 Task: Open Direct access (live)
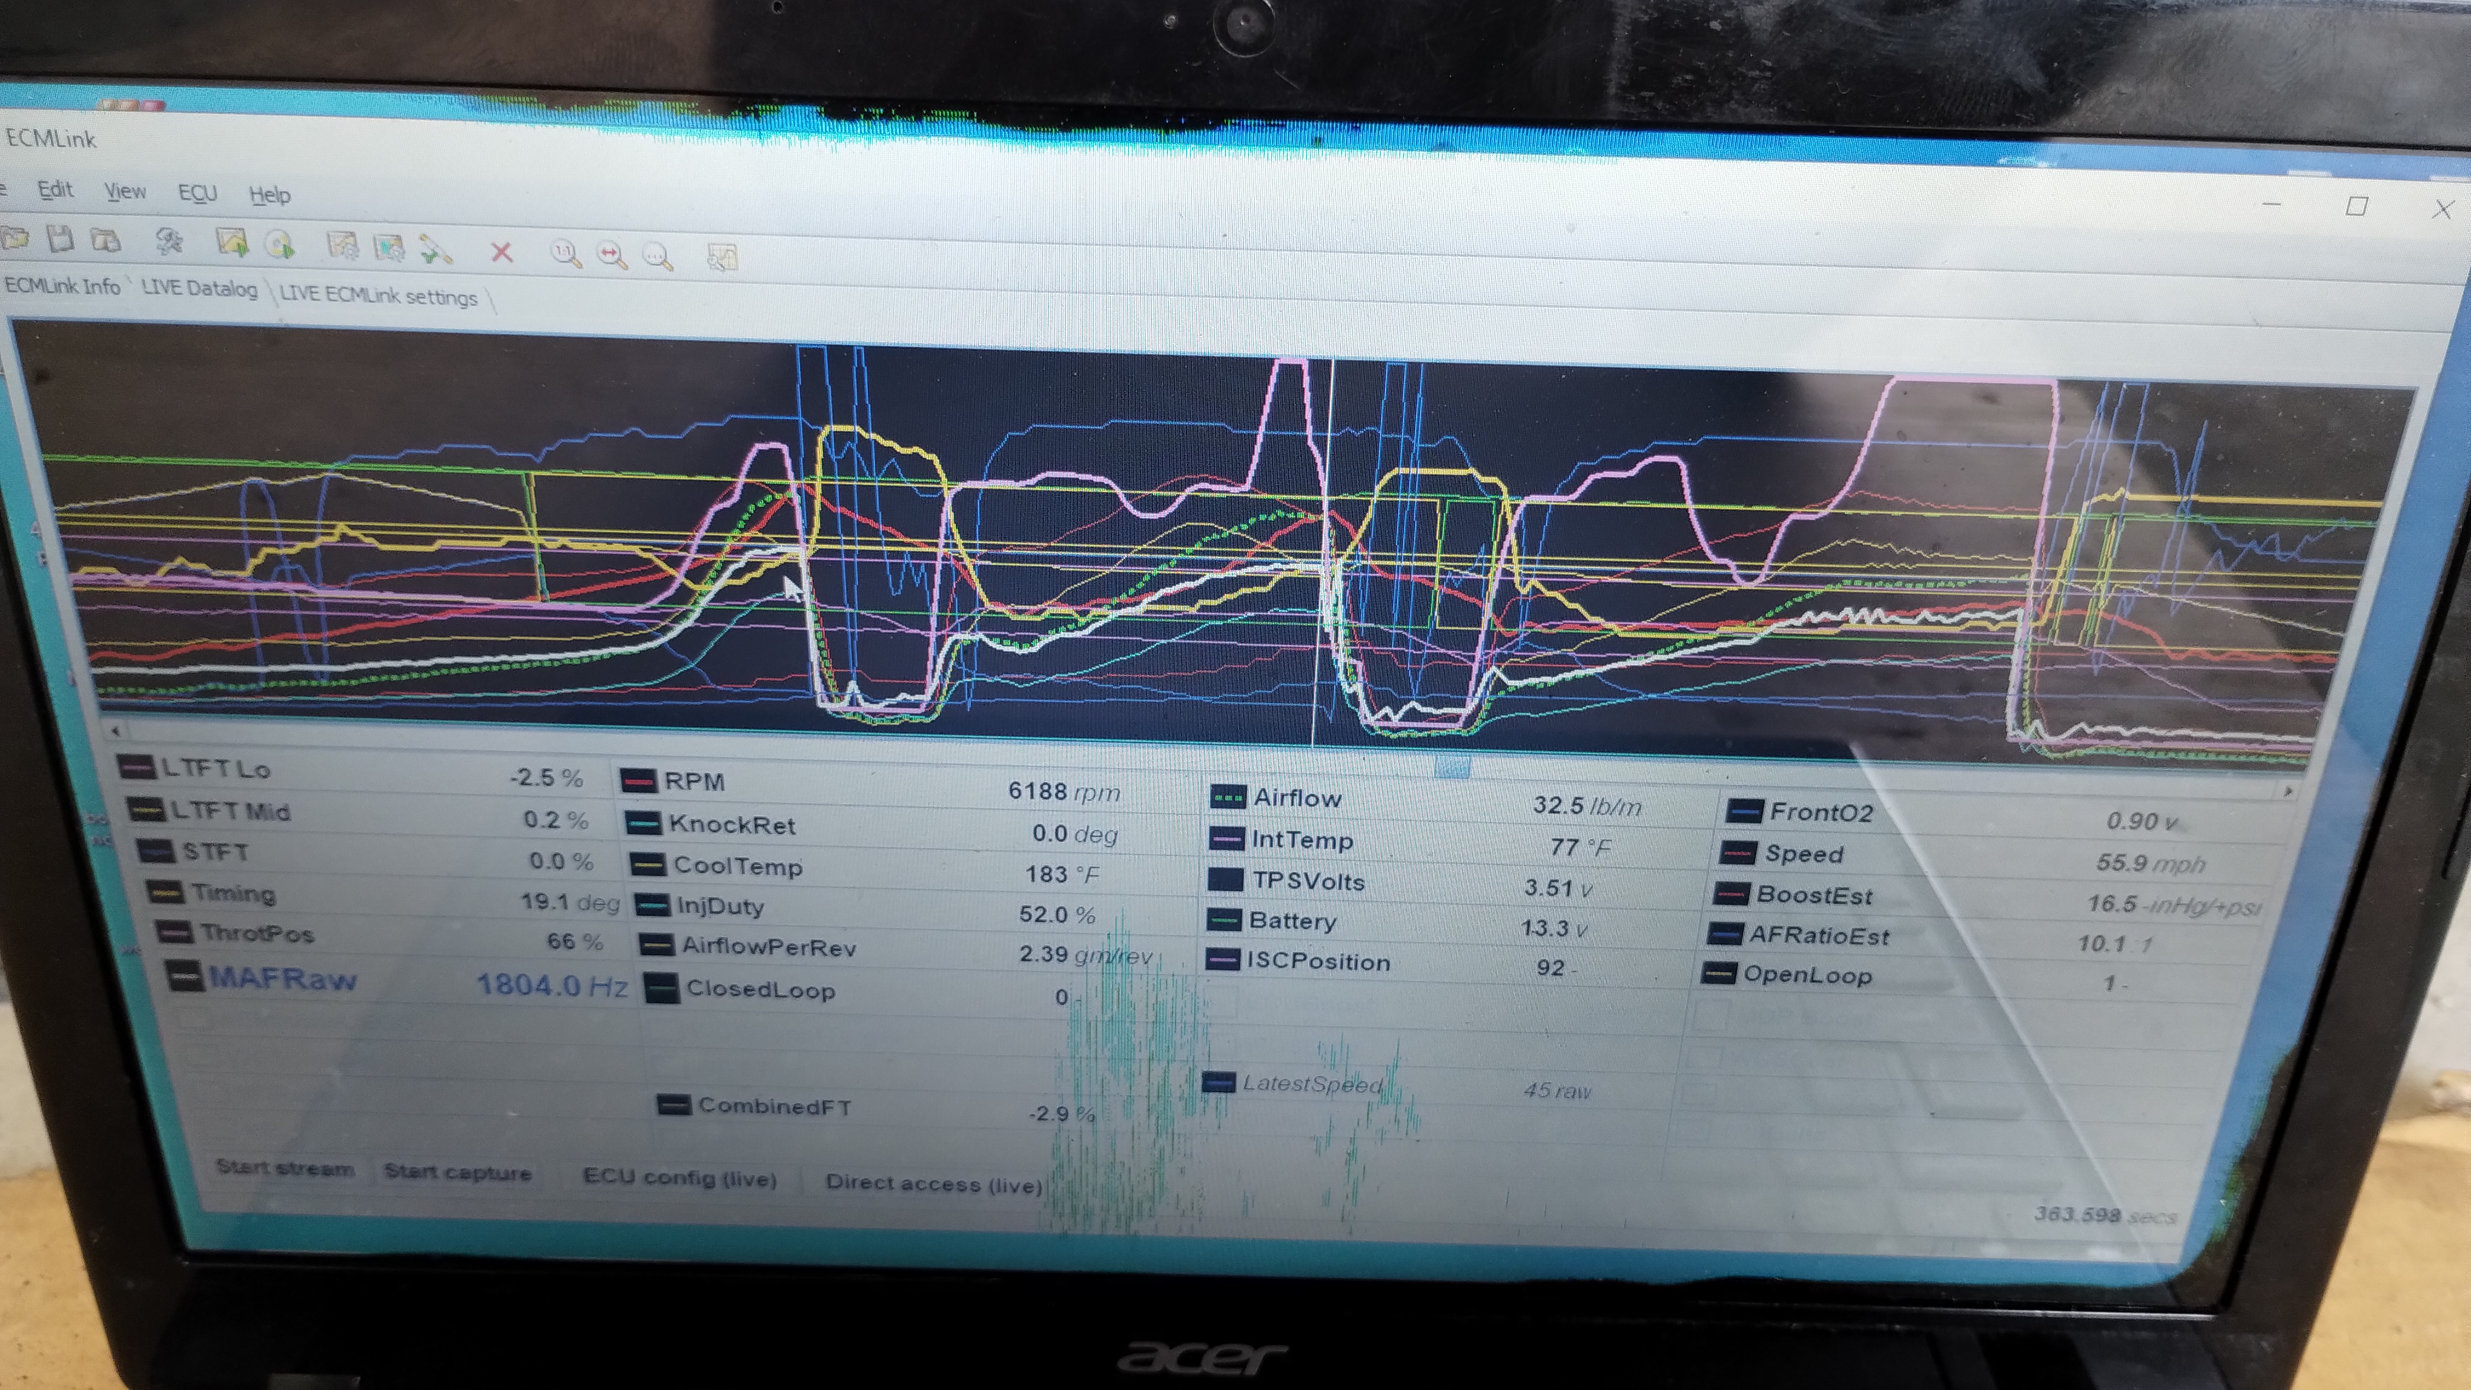pos(933,1184)
